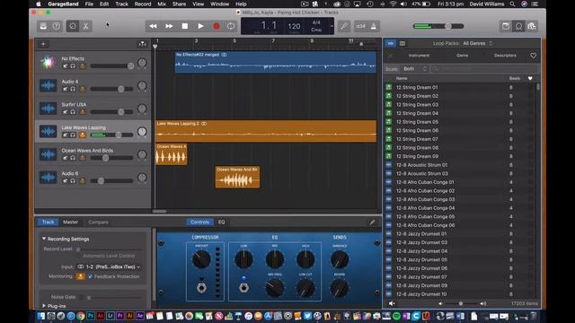
Task: Solo the Ocean Waves And Birds track
Action: (x=73, y=158)
